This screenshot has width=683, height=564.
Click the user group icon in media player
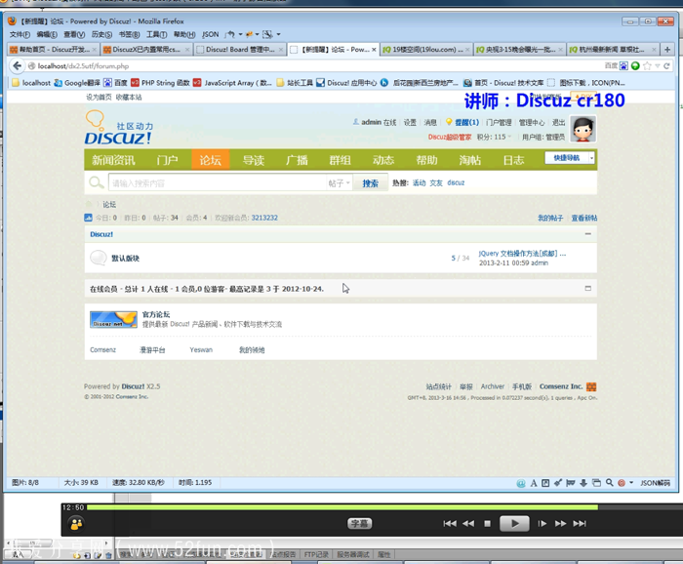coord(76,524)
